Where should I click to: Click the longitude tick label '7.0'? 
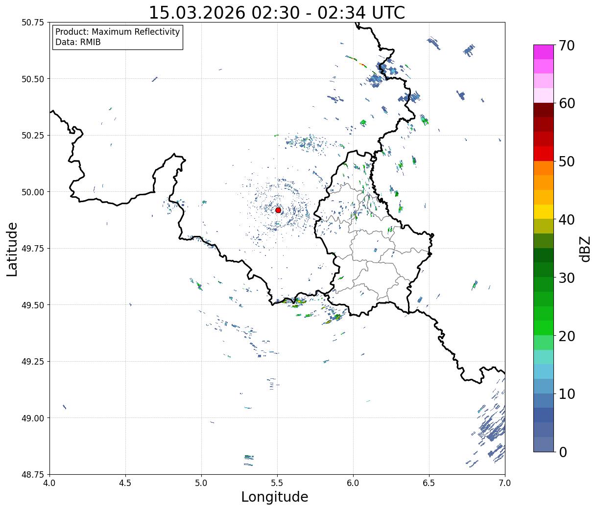pyautogui.click(x=505, y=483)
